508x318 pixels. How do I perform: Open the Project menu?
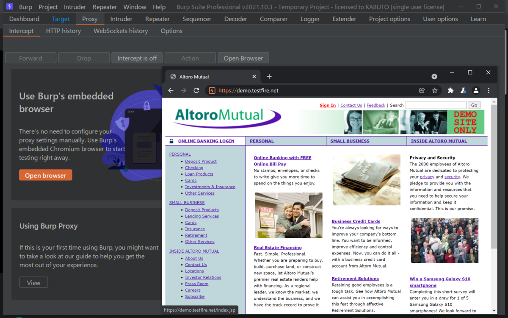click(x=48, y=7)
